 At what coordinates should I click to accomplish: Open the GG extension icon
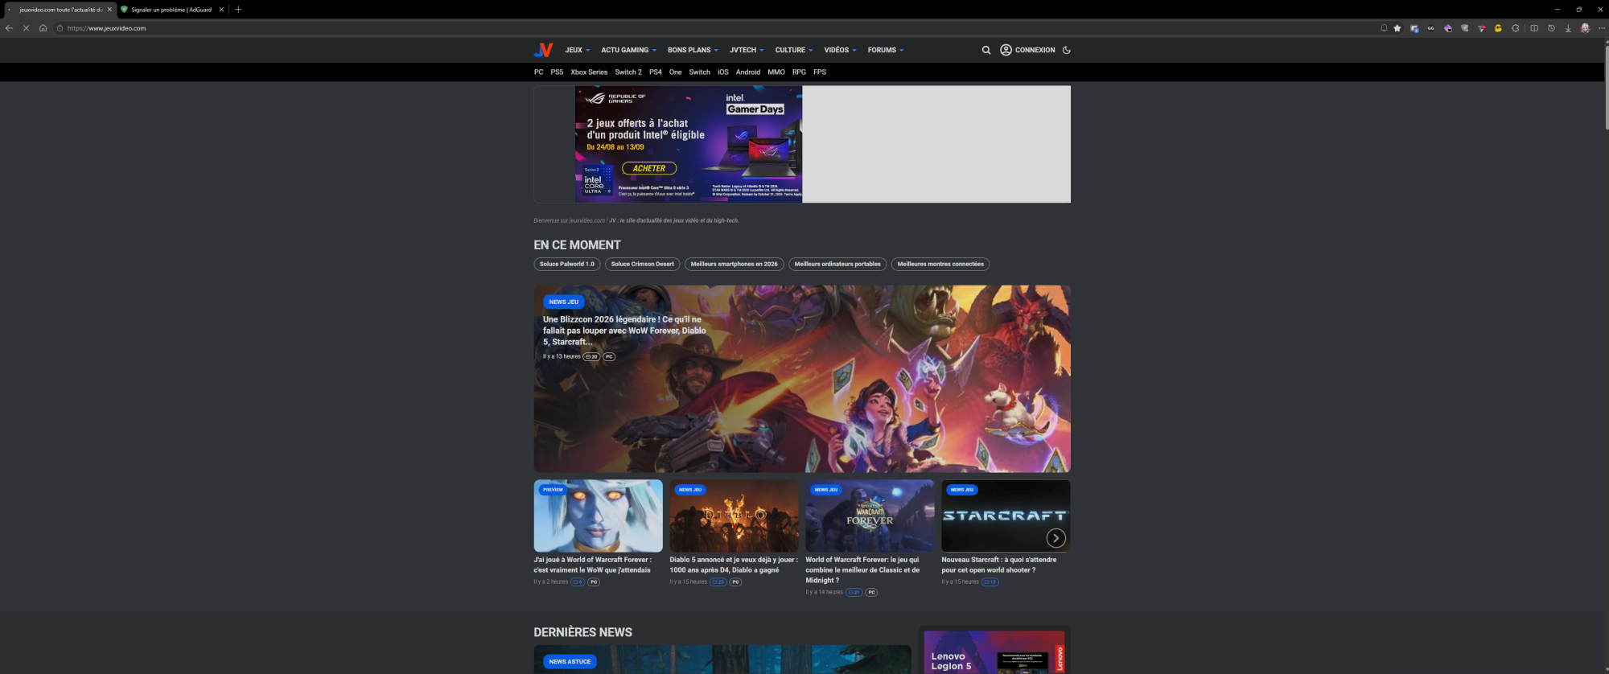[x=1431, y=28]
